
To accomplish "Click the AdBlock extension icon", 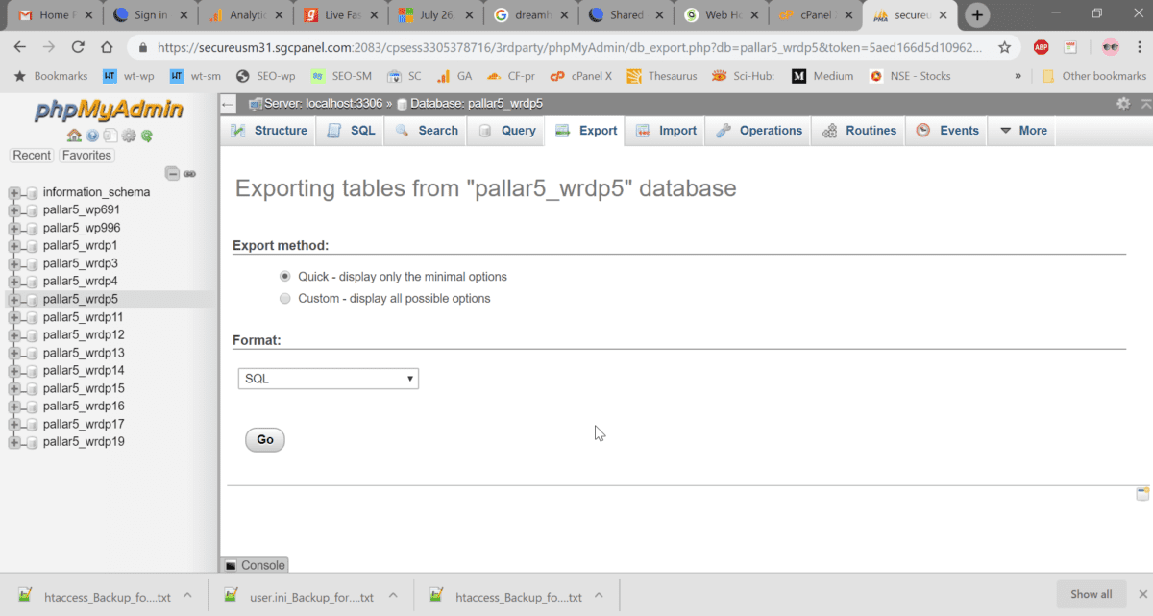I will (x=1041, y=46).
